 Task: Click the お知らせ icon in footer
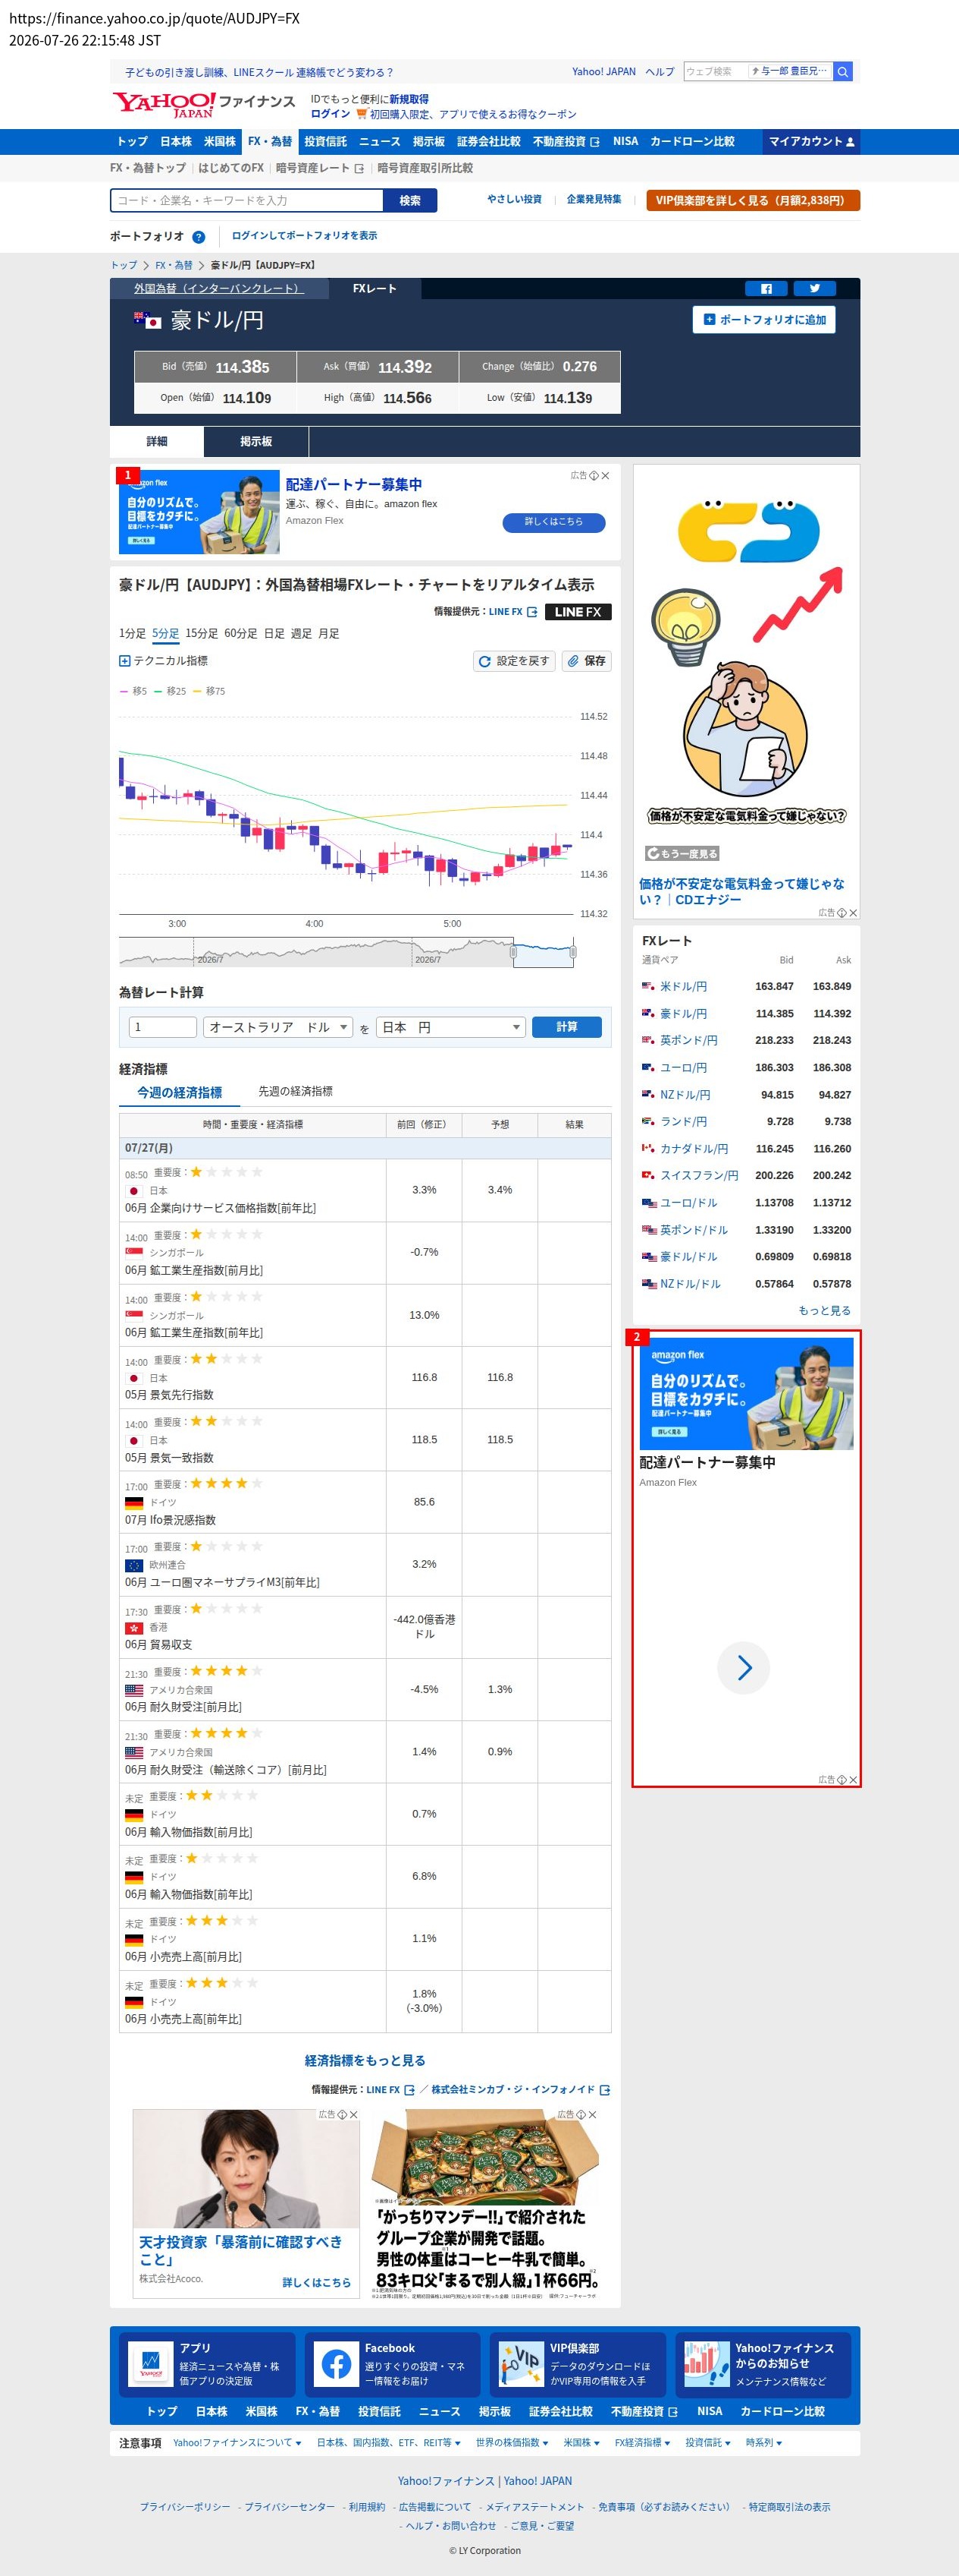(x=707, y=2365)
